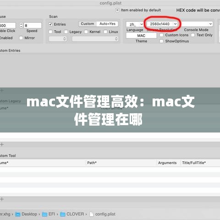Viewport: 220px width, 220px height.
Task: Enable the Mirror checkbox
Action: pyautogui.click(x=21, y=38)
